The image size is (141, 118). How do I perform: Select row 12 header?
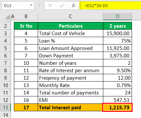[x=5, y=100]
